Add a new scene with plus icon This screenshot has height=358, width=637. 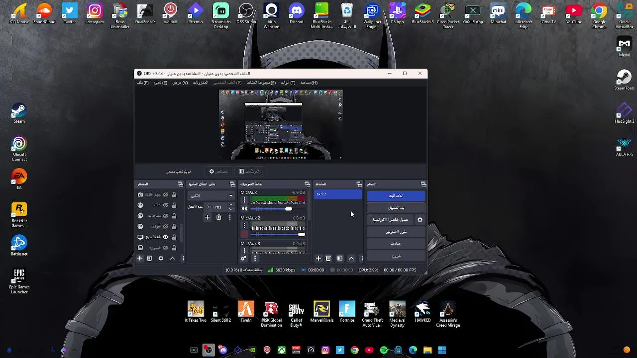(x=318, y=259)
